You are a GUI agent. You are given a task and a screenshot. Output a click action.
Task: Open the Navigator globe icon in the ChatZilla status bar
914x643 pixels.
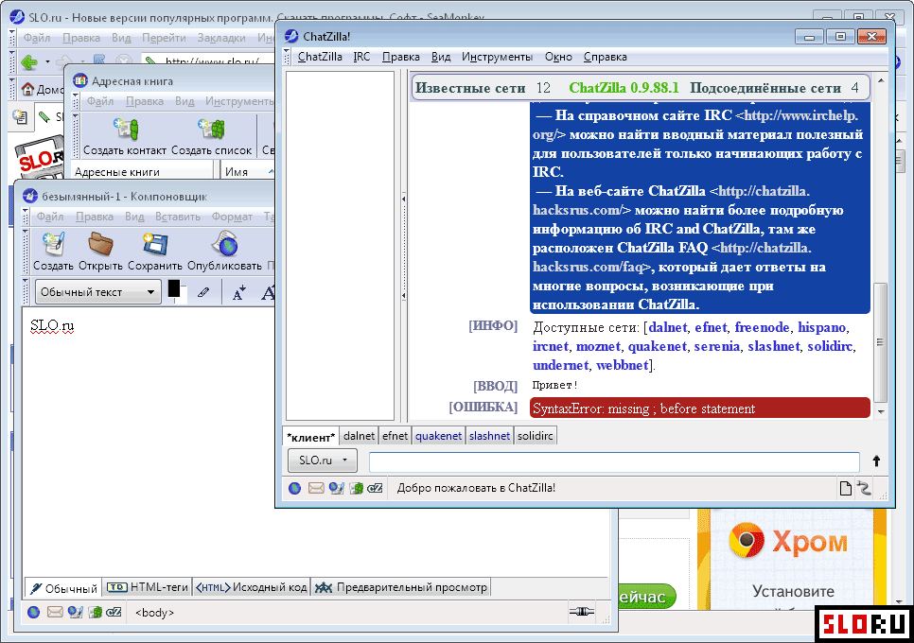[x=295, y=488]
